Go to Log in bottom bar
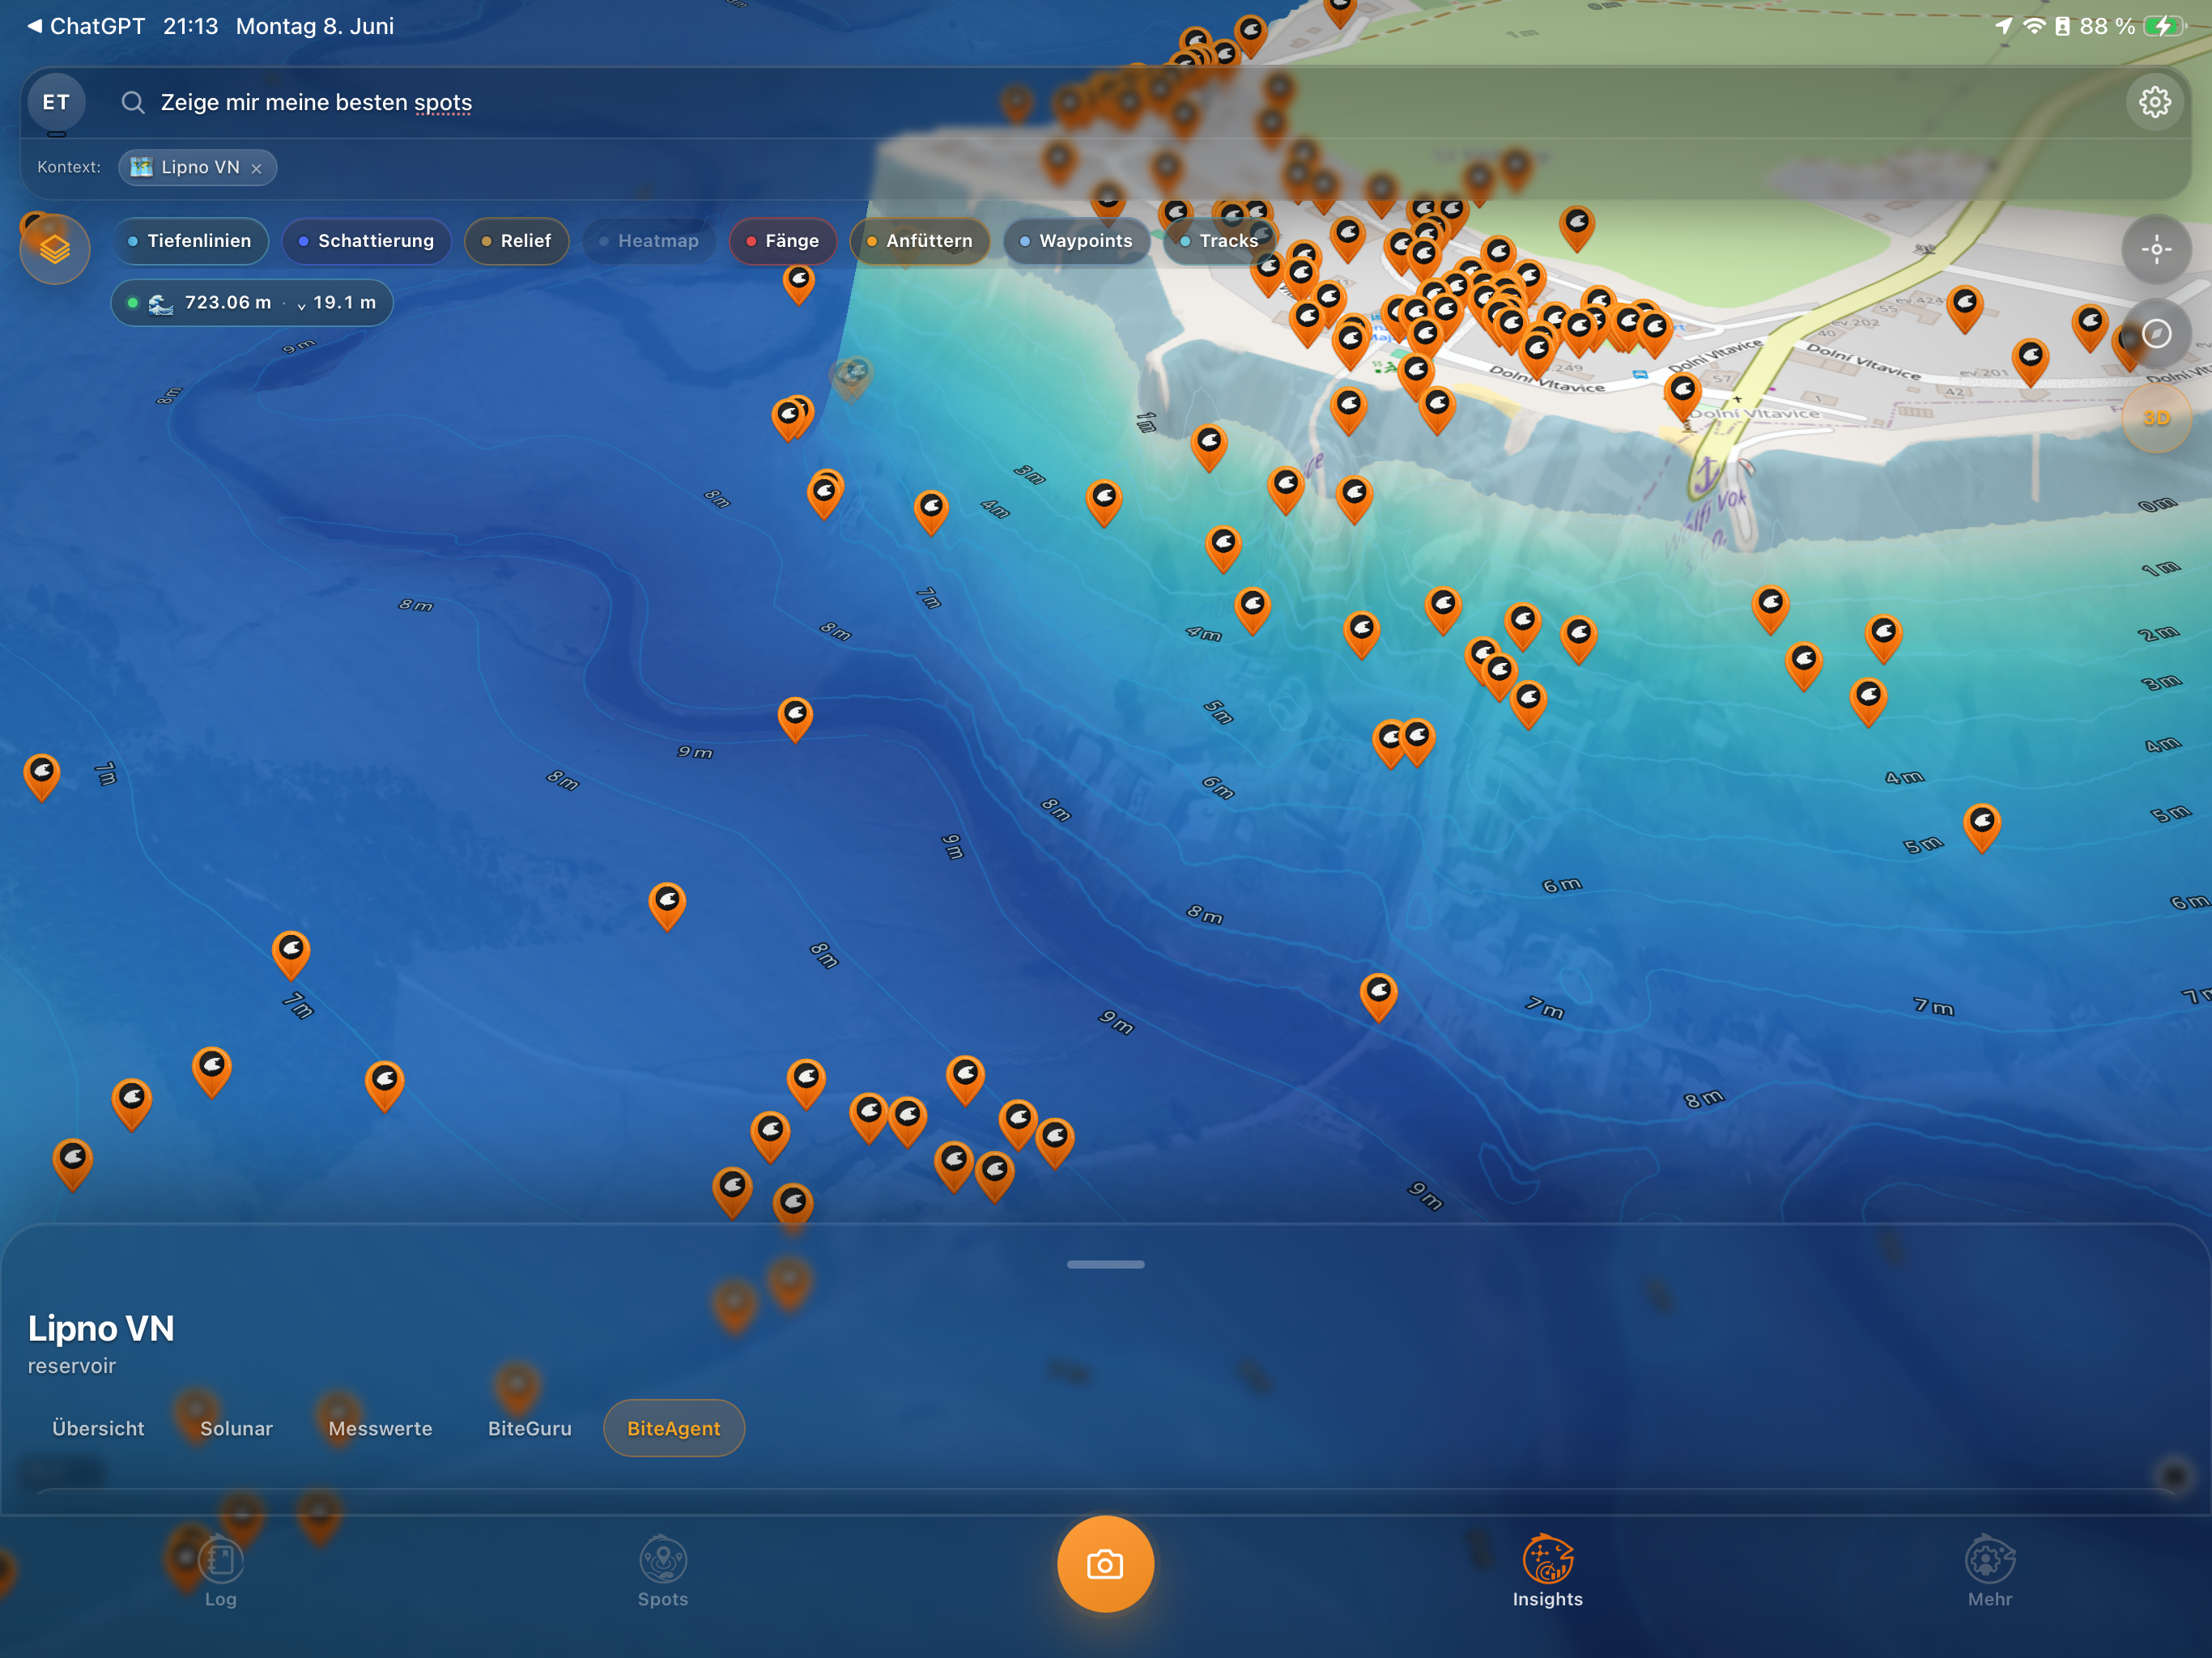This screenshot has width=2212, height=1658. click(x=221, y=1572)
